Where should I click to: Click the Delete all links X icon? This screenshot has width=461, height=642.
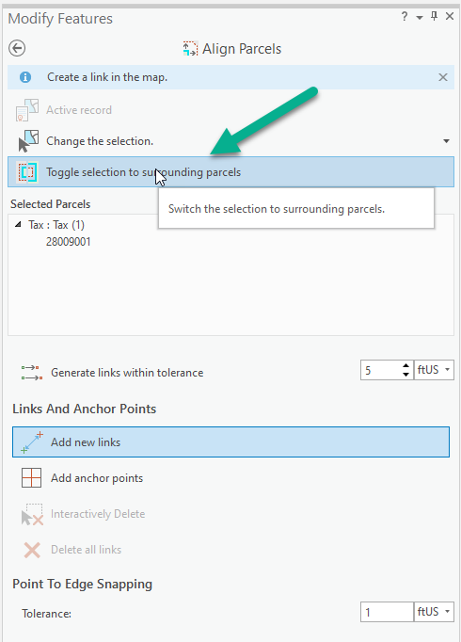(32, 550)
